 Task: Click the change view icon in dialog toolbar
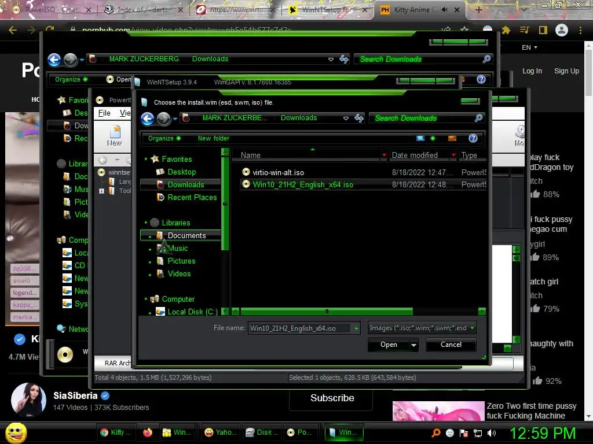point(420,138)
